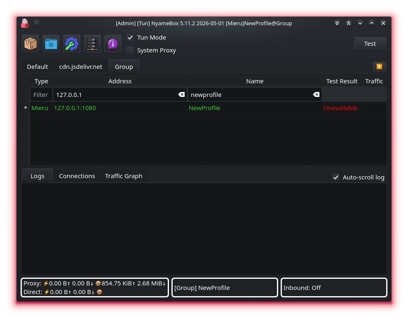408x318 pixels.
Task: Clear the newprofile name filter
Action: click(x=316, y=94)
